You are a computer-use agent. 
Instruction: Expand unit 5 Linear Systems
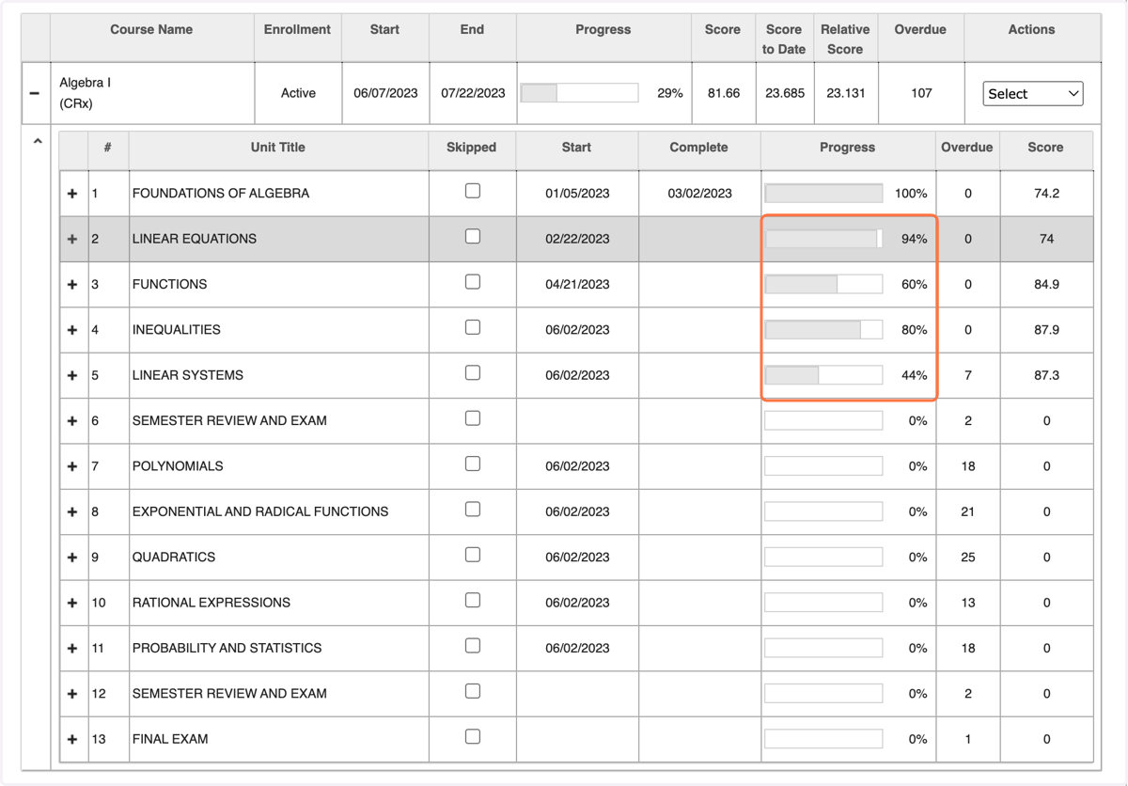(72, 375)
